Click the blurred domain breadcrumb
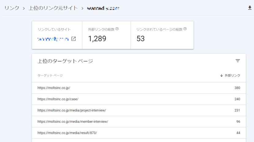Screen dimensions: 254x142 (x=103, y=8)
